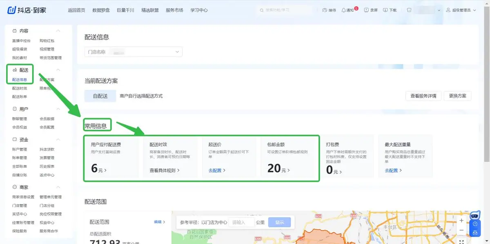Click the 内容 section icon in sidebar
Viewport: 490px width, 244px height.
pos(14,31)
